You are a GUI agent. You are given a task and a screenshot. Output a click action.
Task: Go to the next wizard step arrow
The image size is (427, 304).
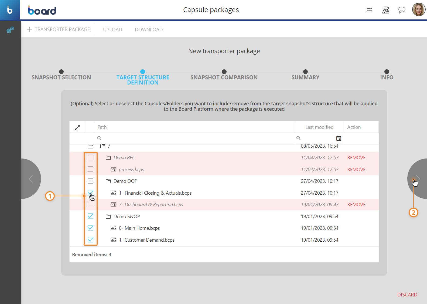coord(417,179)
